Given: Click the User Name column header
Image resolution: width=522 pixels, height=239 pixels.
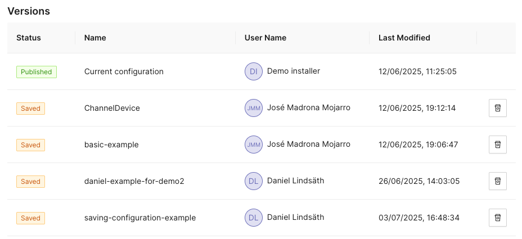Looking at the screenshot, I should pyautogui.click(x=265, y=38).
